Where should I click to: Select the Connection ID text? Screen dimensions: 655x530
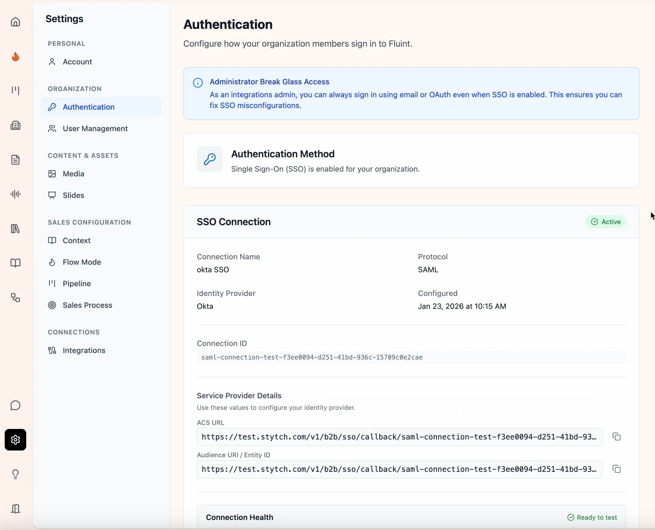pos(312,357)
